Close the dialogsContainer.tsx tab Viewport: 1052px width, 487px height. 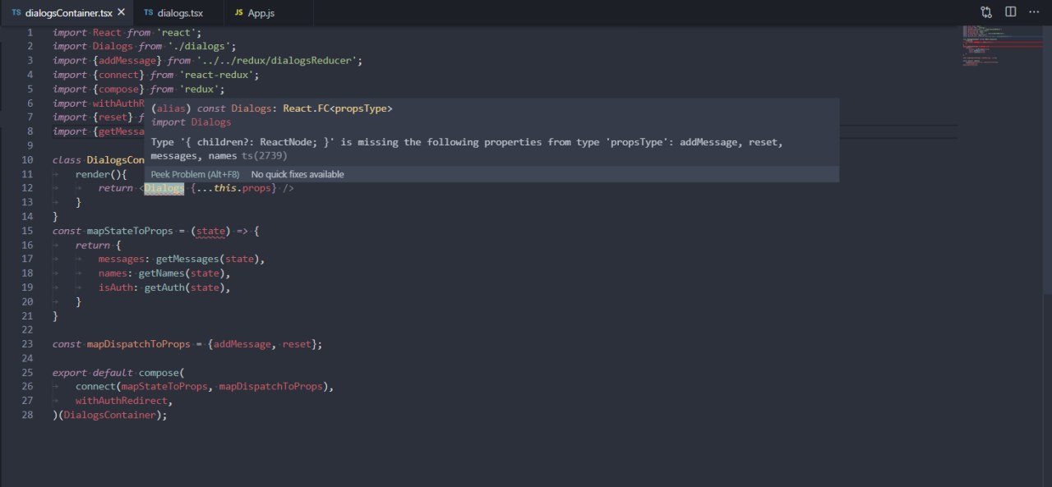pos(122,12)
